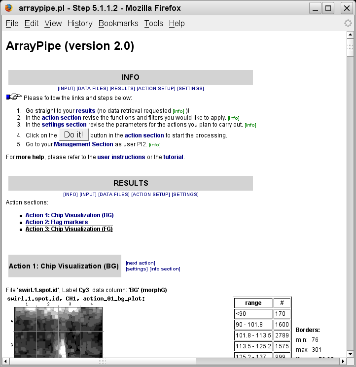356x367 pixels.
Task: Go to Action 3: Chip Visualization (FG)
Action: click(x=69, y=229)
